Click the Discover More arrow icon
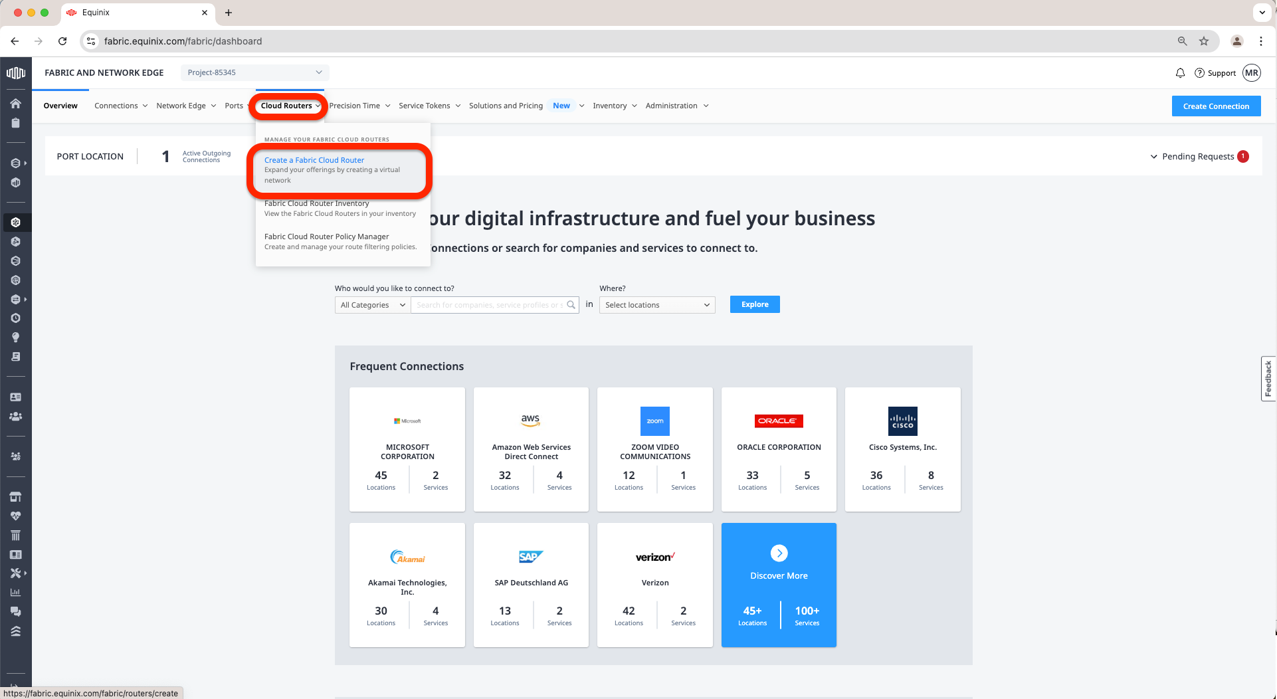 coord(779,553)
